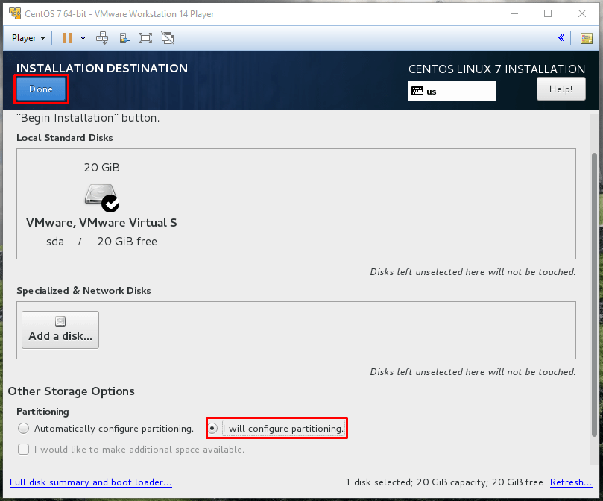This screenshot has width=603, height=501.
Task: Collapse the toolbar with double chevron
Action: point(561,38)
